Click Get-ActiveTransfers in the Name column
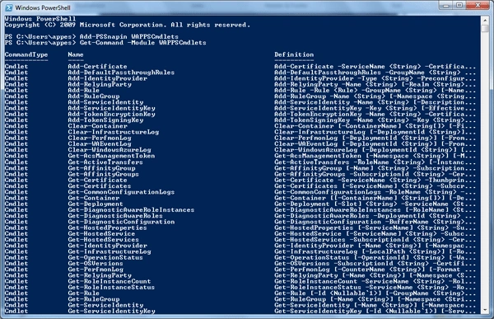Image resolution: width=494 pixels, height=319 pixels. (105, 162)
